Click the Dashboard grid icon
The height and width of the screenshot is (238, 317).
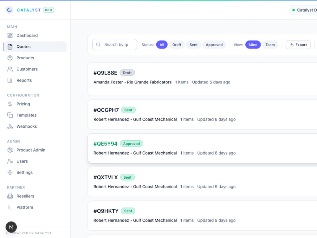(x=10, y=36)
